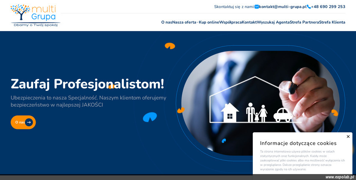Click the arrow icon in O nas button

pyautogui.click(x=29, y=122)
